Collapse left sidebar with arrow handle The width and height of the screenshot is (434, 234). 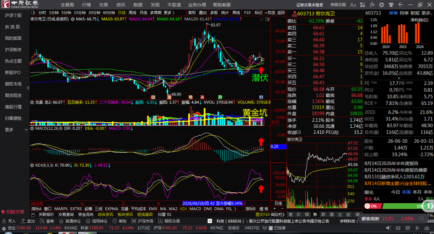coord(28,88)
